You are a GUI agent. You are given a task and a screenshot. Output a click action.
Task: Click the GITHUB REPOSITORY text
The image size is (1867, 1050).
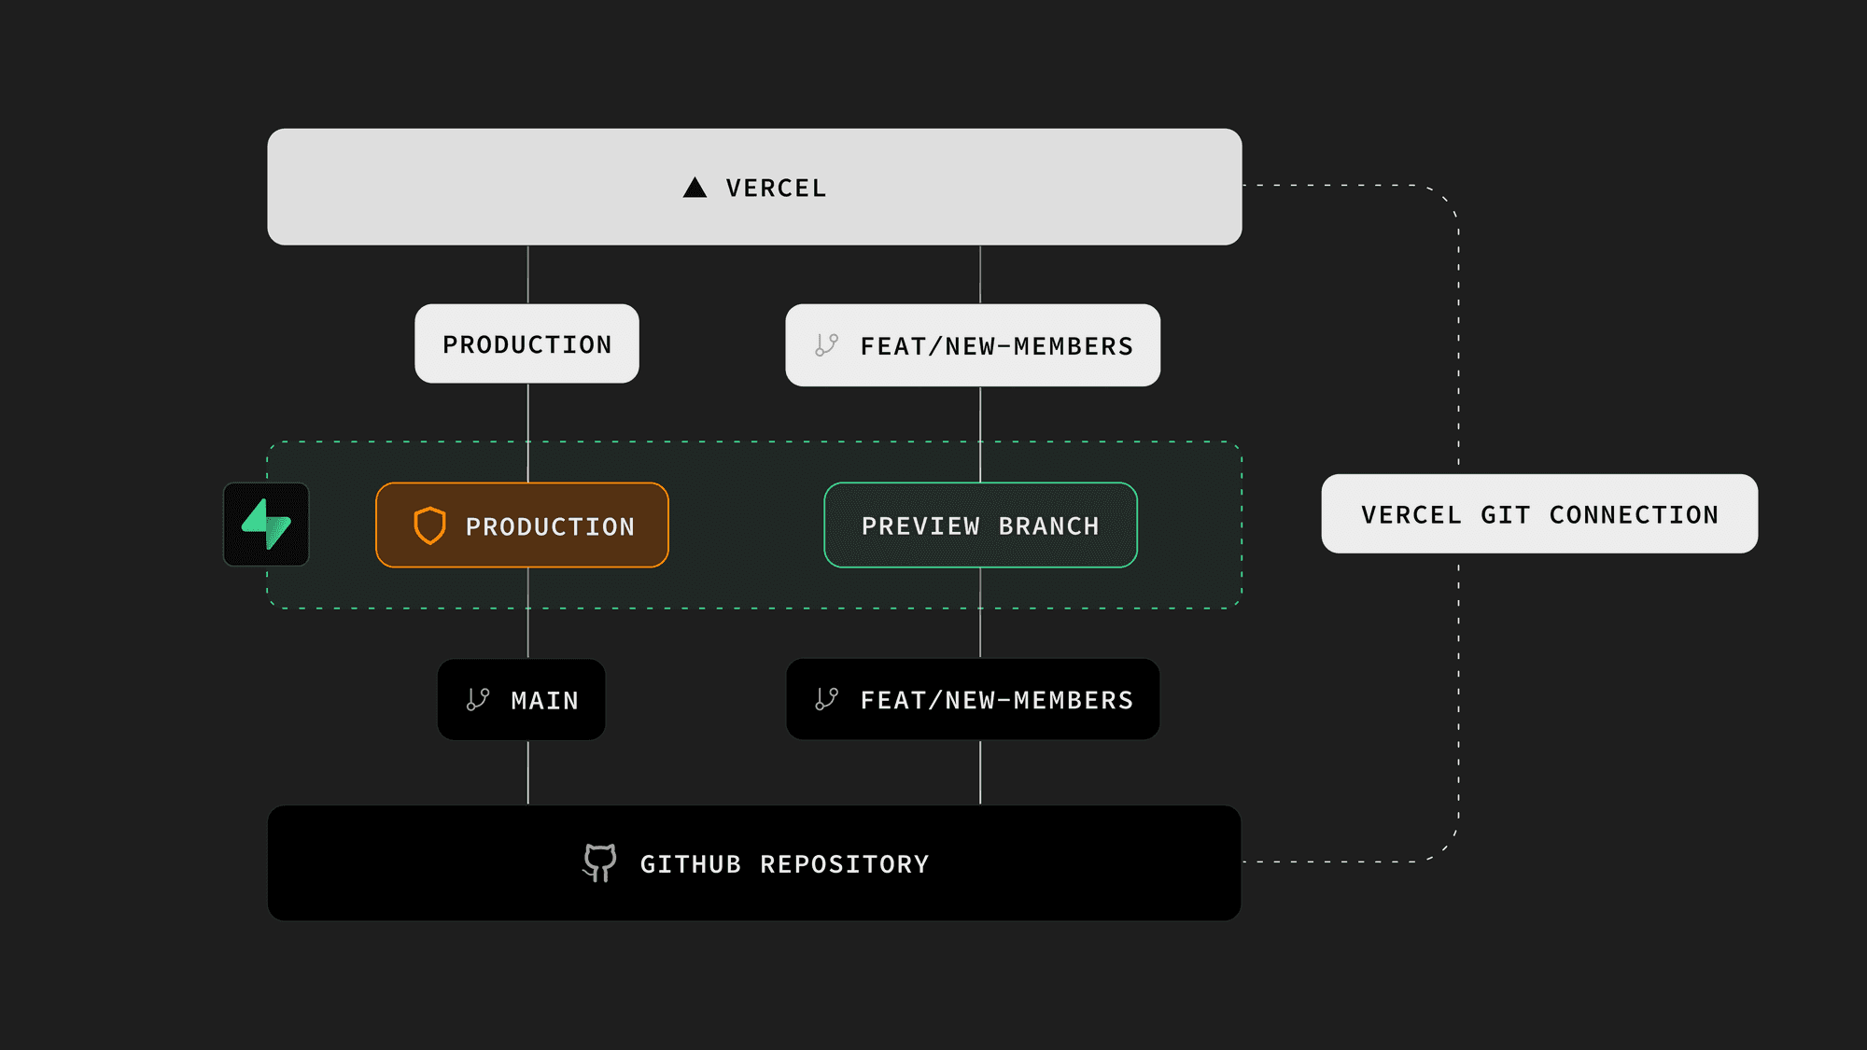(x=784, y=864)
